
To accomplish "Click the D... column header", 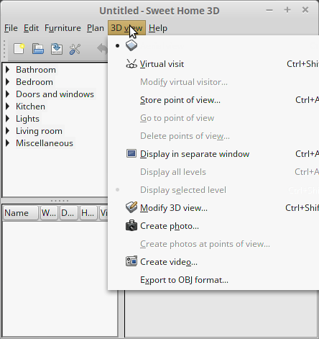I will [x=69, y=212].
